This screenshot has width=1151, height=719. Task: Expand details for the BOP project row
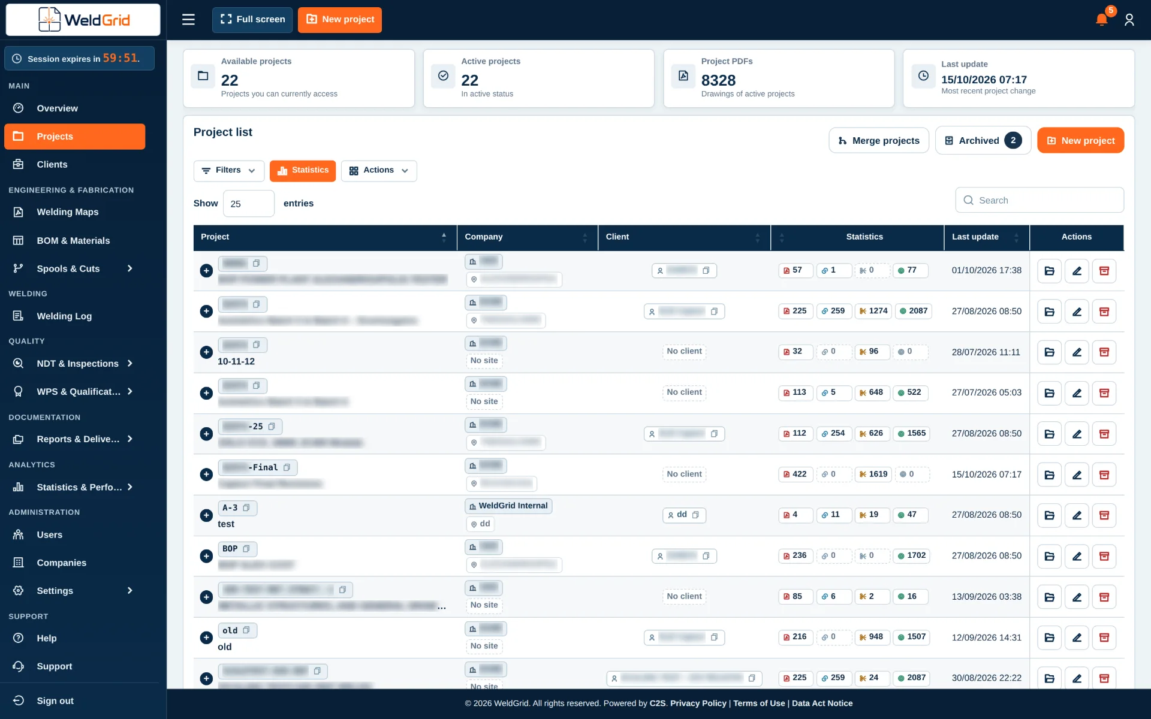pyautogui.click(x=206, y=556)
